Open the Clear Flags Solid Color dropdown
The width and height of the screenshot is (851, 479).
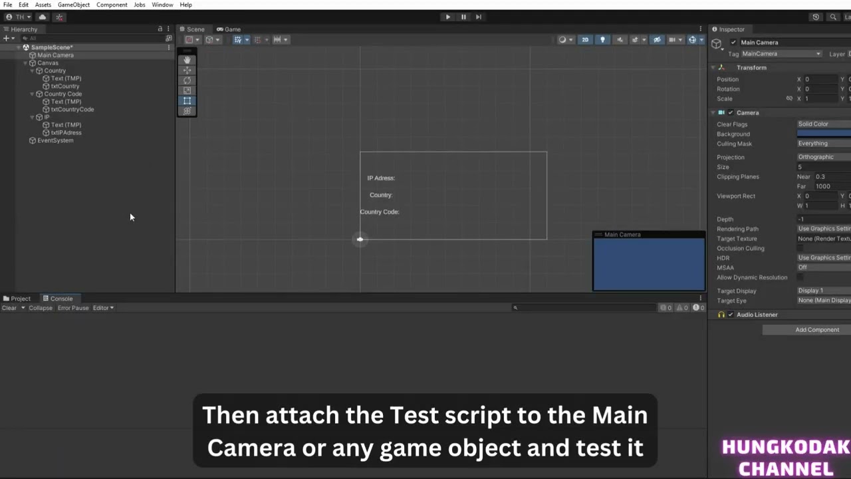pyautogui.click(x=824, y=124)
